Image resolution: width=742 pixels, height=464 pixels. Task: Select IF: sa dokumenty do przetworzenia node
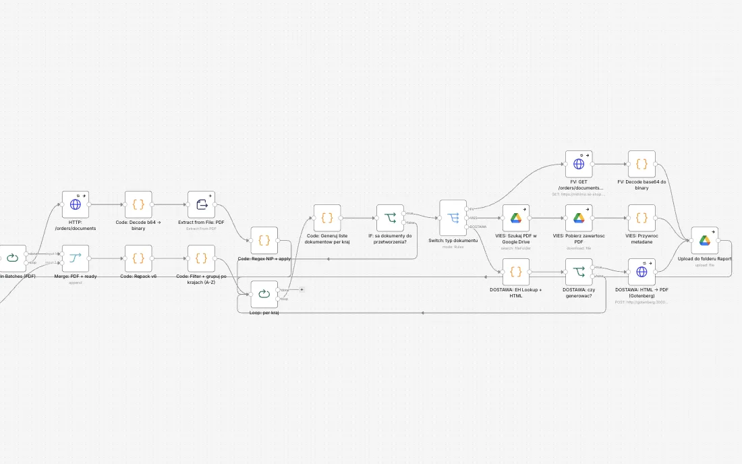390,218
